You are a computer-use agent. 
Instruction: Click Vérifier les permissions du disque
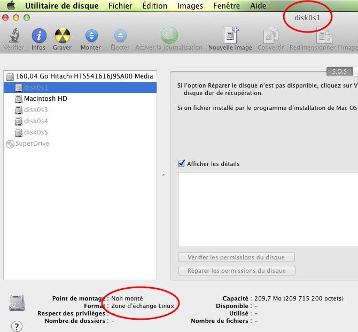[x=236, y=257]
